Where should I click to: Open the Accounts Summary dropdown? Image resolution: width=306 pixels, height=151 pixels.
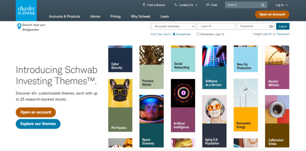pos(173,26)
